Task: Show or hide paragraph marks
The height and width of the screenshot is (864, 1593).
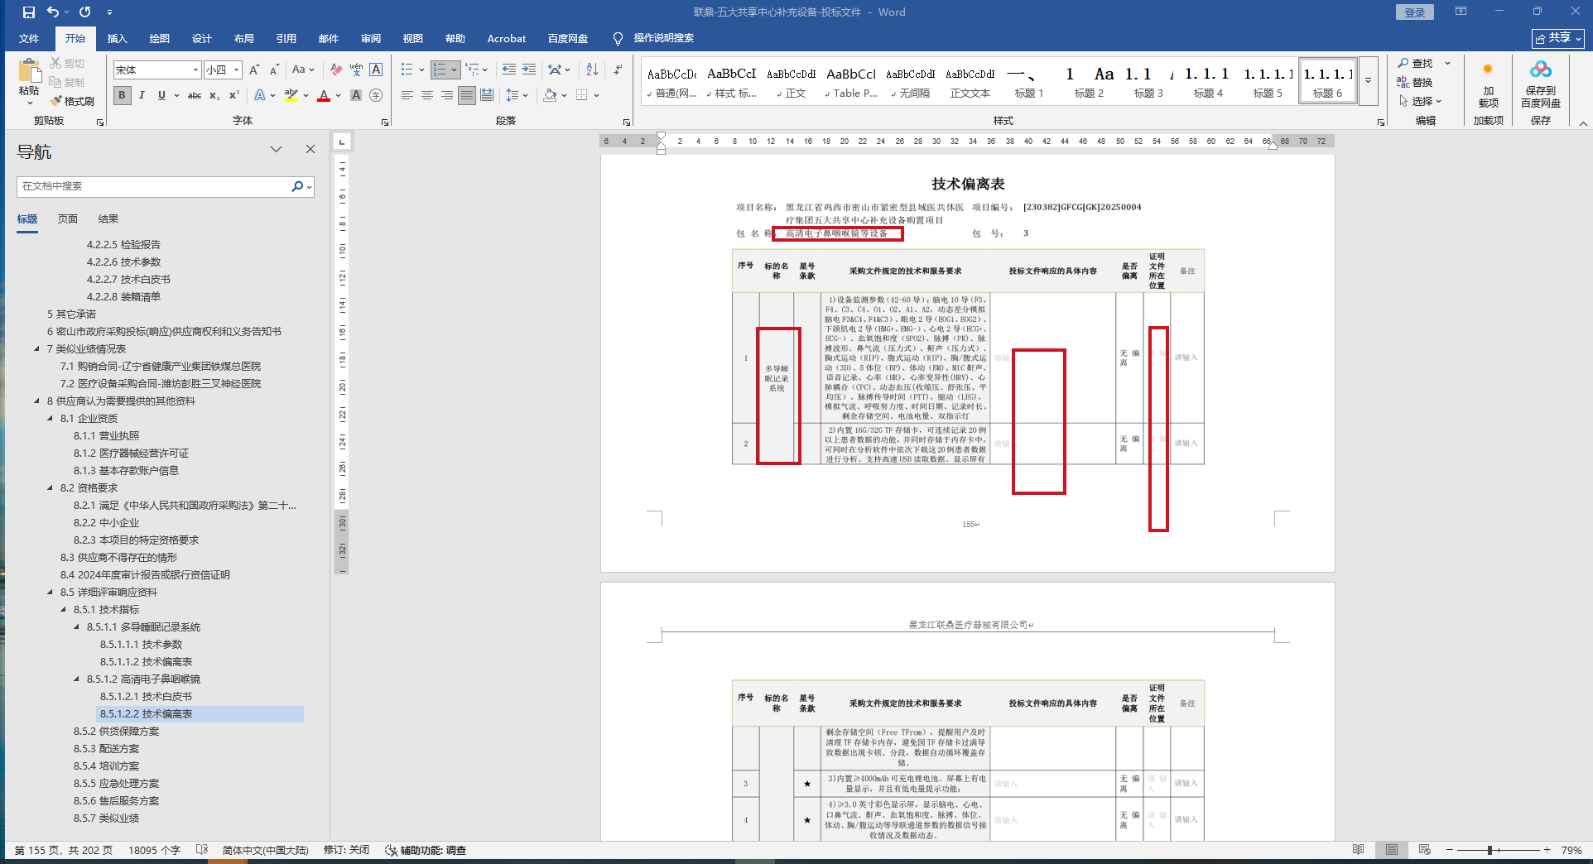Action: 618,70
